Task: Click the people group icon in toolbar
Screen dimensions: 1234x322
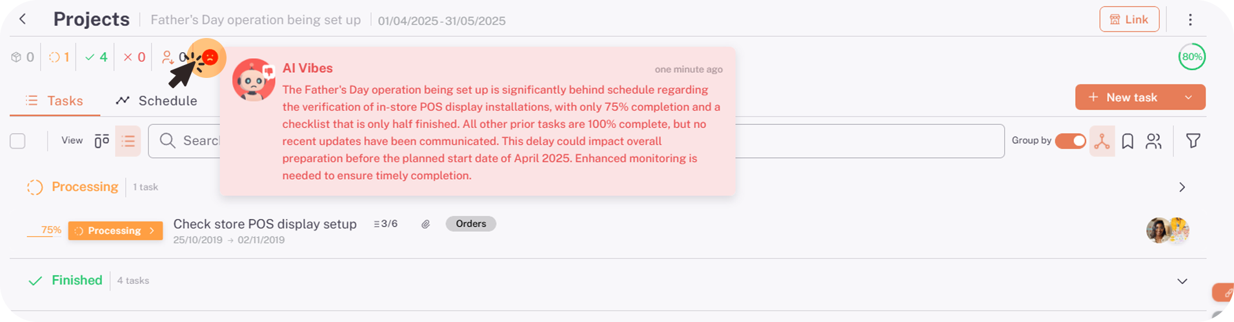Action: [1153, 141]
